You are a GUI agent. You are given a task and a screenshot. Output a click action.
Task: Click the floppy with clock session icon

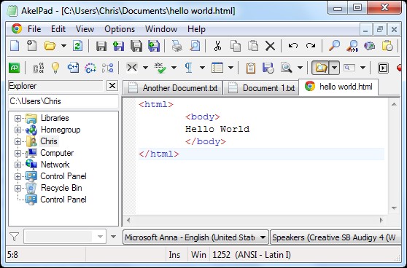(x=268, y=68)
